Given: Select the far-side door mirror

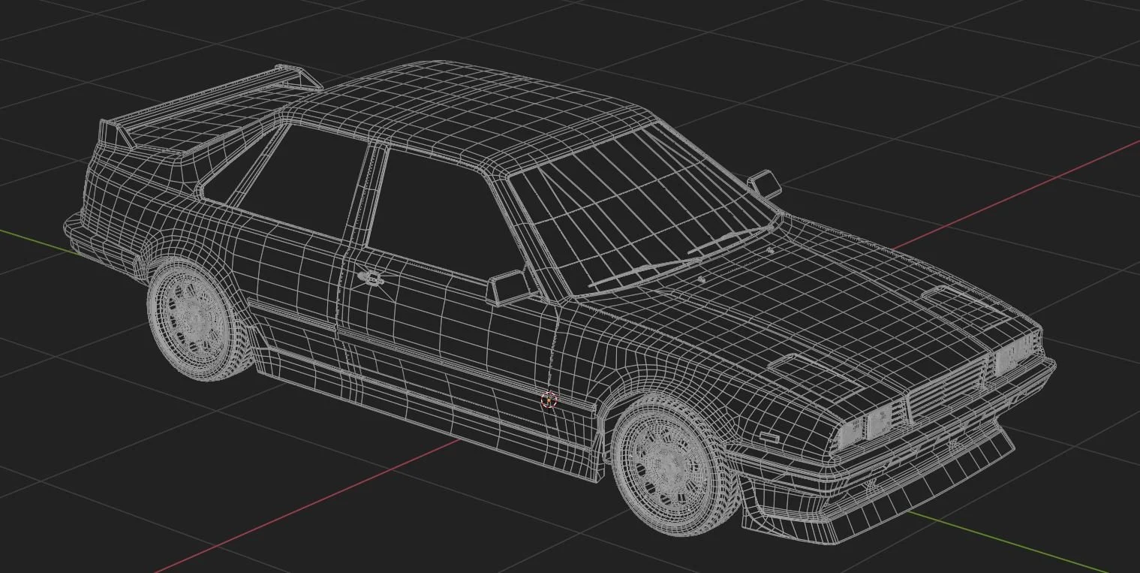Looking at the screenshot, I should coord(764,184).
